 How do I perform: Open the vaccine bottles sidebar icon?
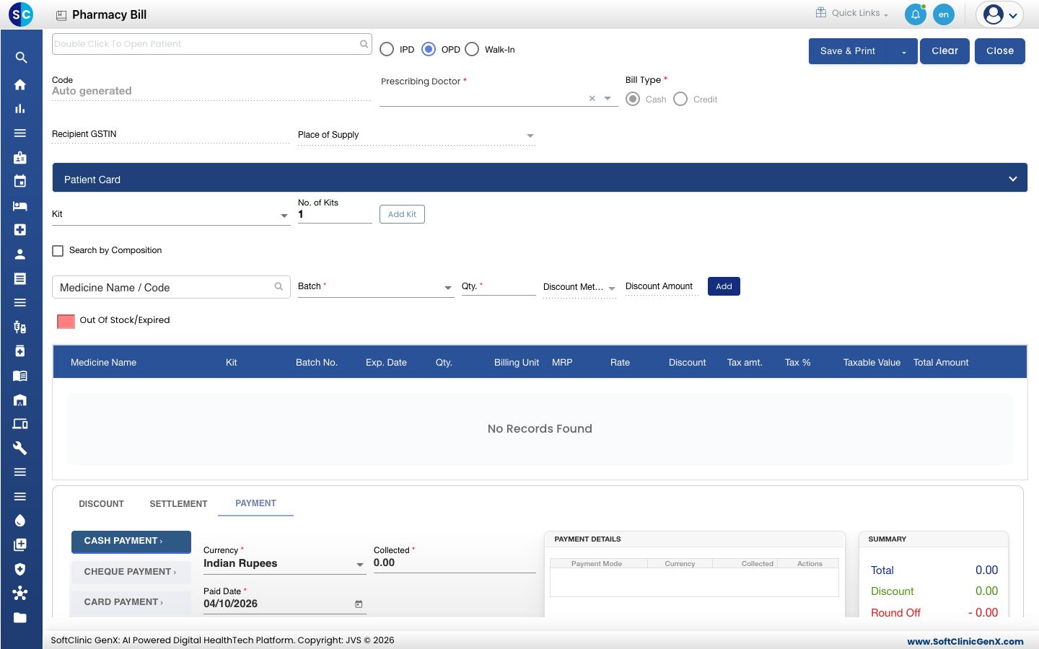20,327
